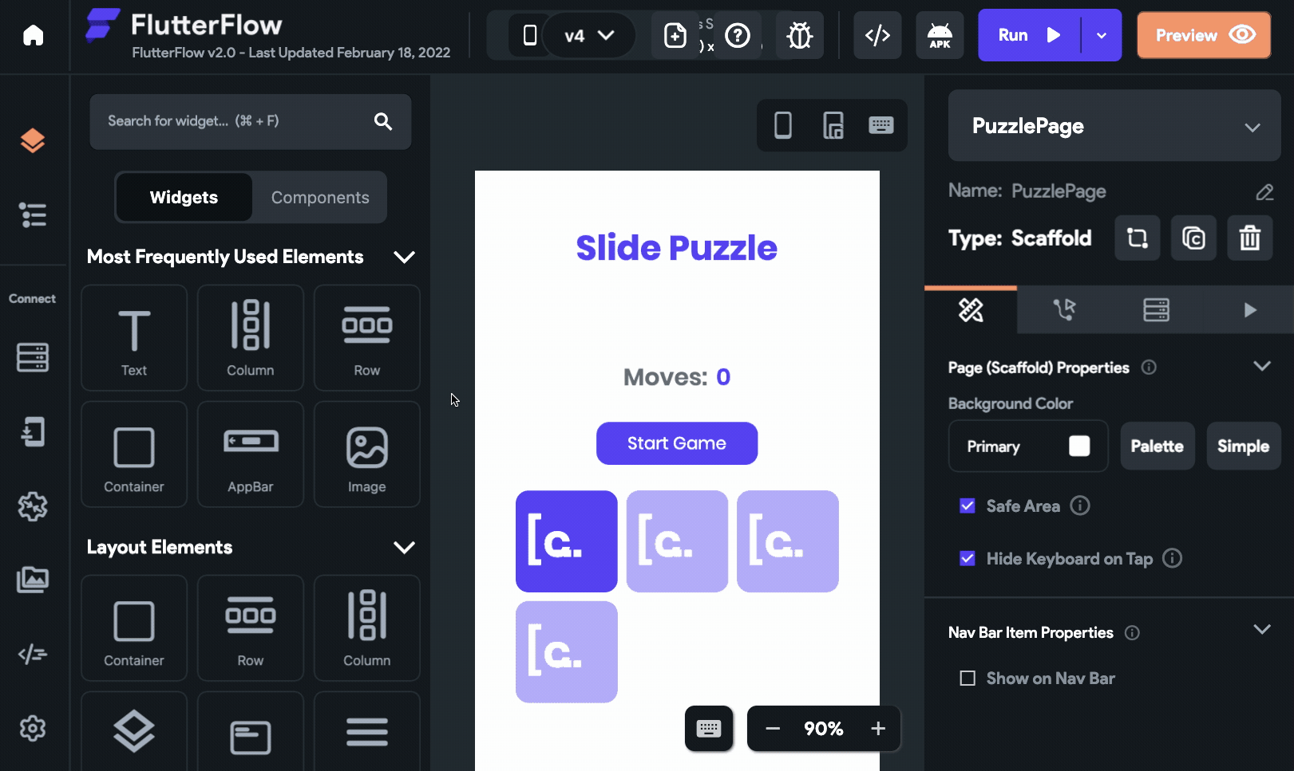Switch to the Components tab
1294x771 pixels.
coord(319,197)
